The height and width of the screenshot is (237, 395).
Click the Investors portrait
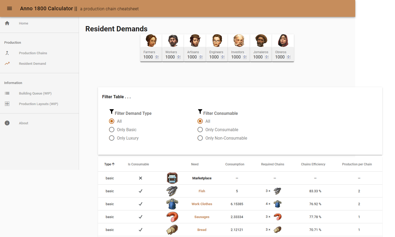click(x=239, y=41)
